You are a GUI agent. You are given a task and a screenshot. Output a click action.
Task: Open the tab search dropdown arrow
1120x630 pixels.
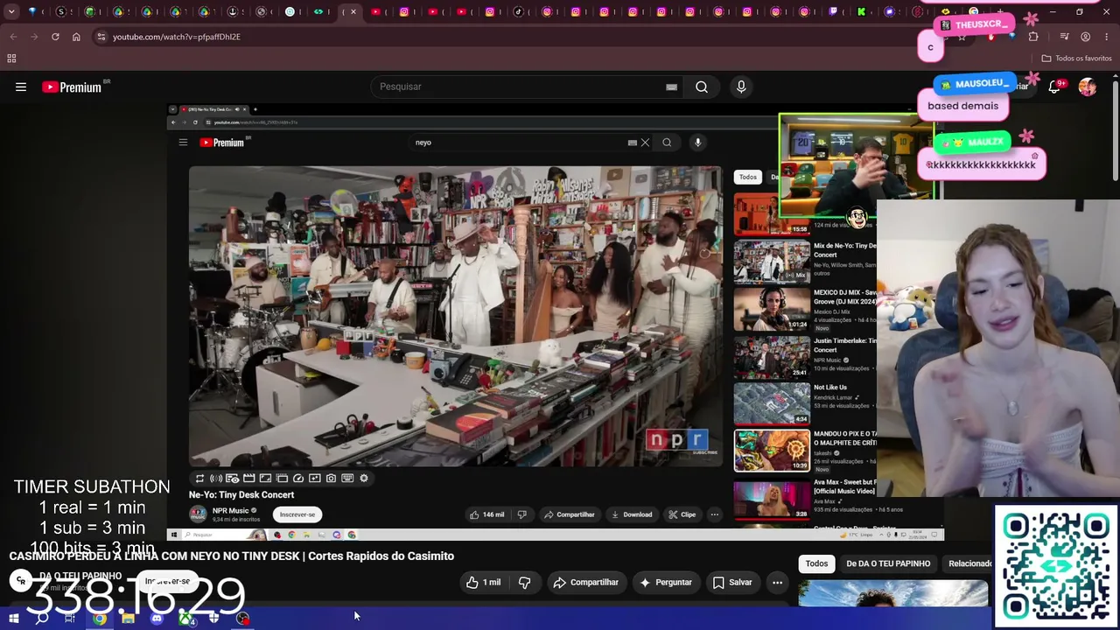click(x=11, y=12)
